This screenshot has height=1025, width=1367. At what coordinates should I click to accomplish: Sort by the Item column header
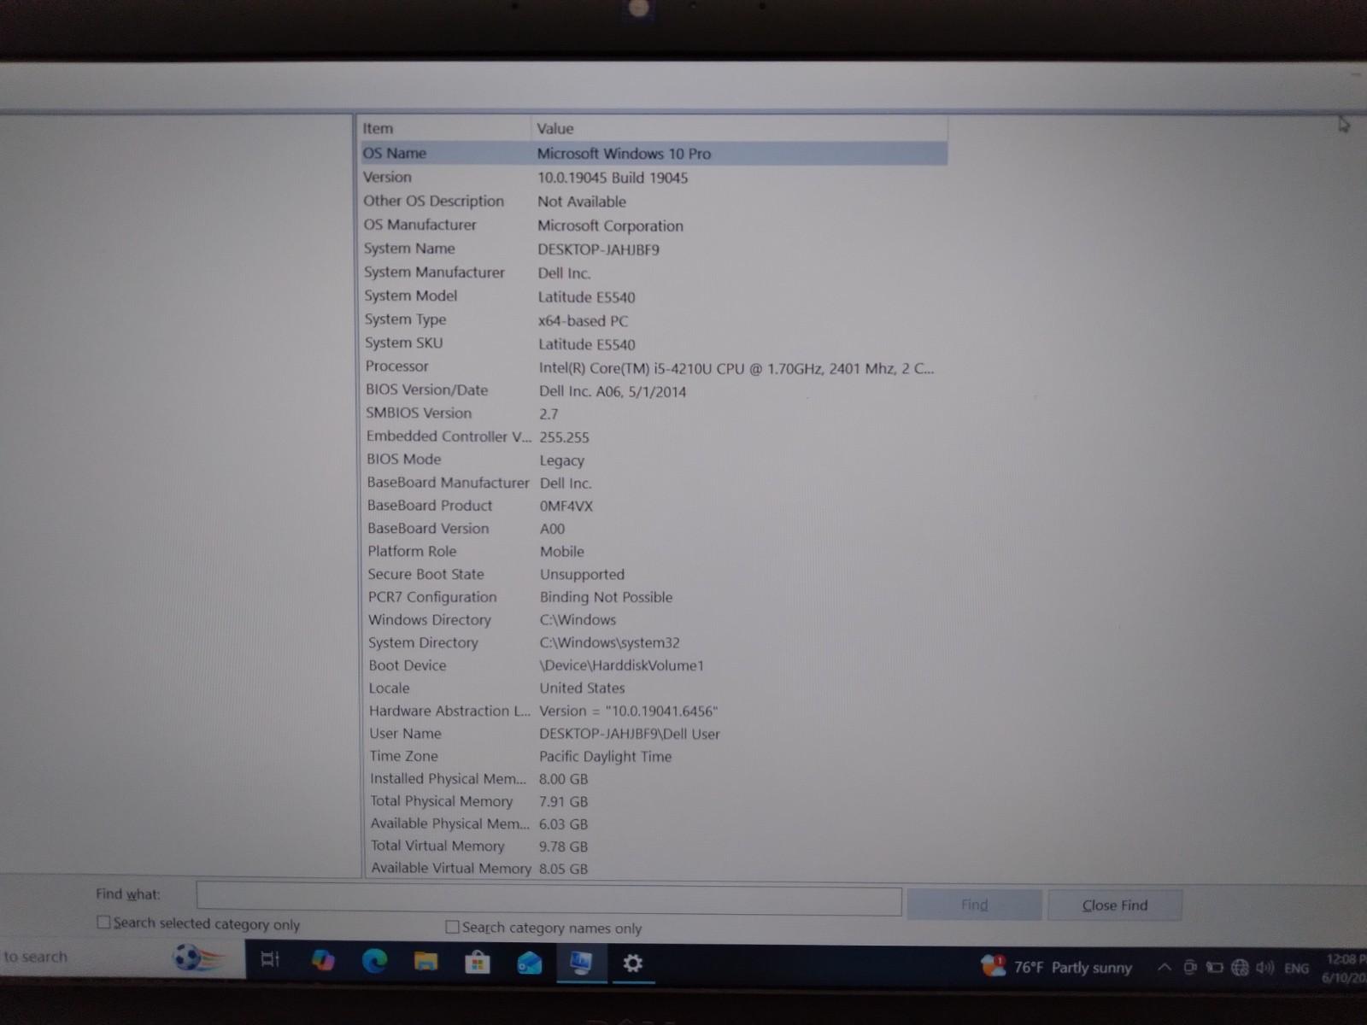pyautogui.click(x=444, y=128)
